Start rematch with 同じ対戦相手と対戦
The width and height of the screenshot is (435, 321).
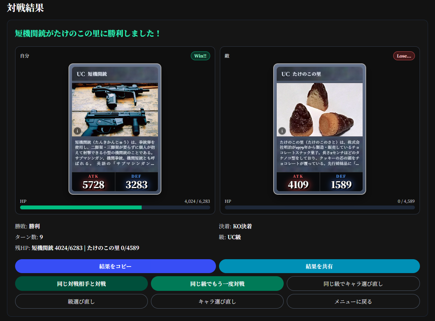[x=81, y=284]
